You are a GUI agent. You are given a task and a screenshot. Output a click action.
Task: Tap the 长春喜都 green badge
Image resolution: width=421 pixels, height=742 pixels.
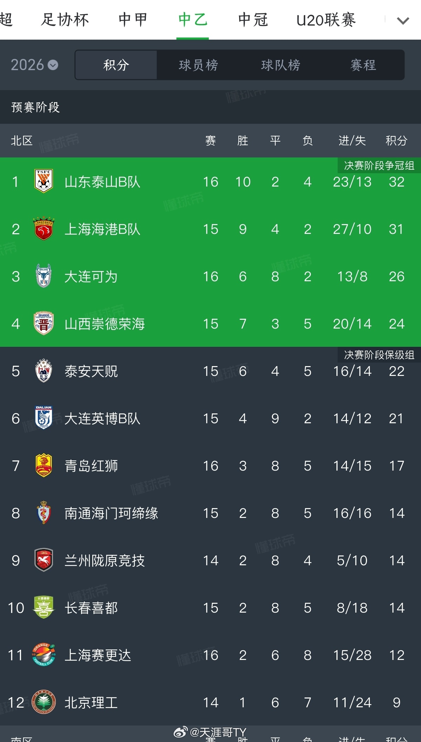[44, 607]
